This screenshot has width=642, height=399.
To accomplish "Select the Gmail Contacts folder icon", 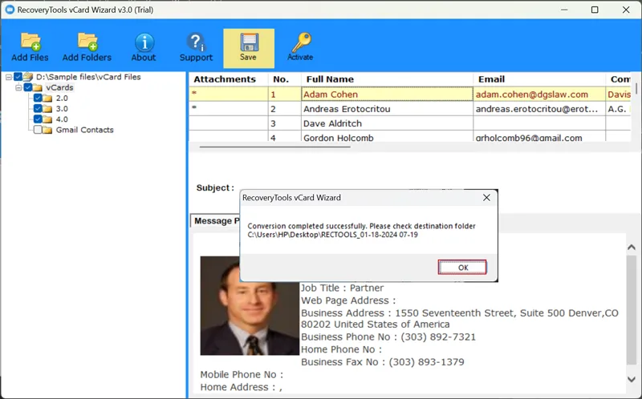I will 47,130.
